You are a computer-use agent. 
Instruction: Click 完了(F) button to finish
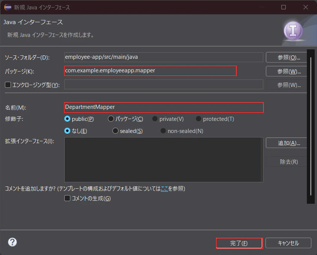(x=239, y=243)
